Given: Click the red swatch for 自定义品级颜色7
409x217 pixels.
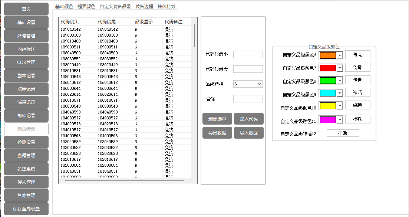Looking at the screenshot, I should pos(328,68).
